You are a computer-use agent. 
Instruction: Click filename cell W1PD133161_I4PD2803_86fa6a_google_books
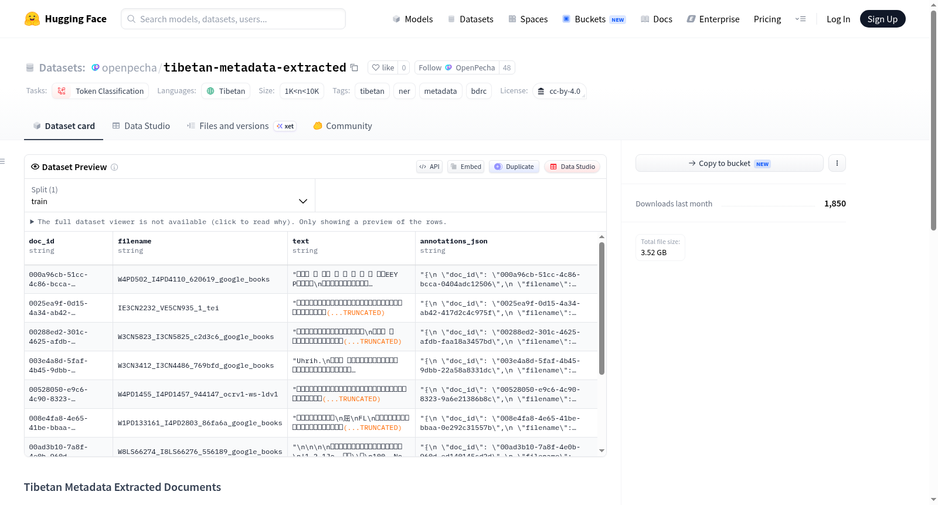tap(200, 423)
